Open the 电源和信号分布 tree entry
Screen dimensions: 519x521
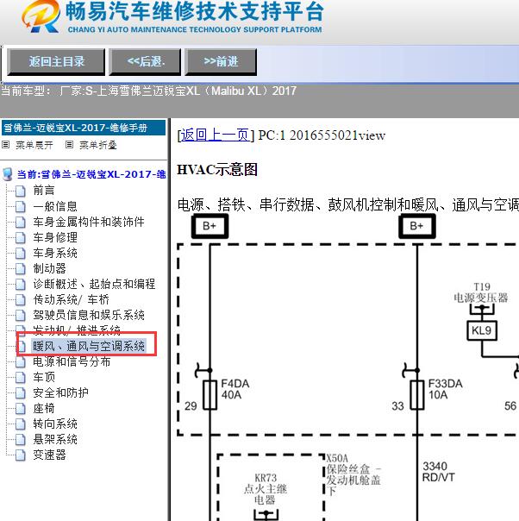coord(72,361)
